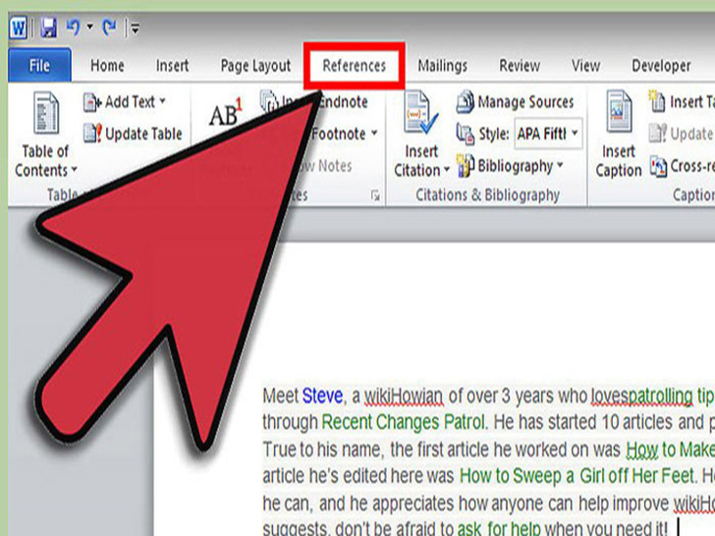This screenshot has height=536, width=715.
Task: Switch to the View tab
Action: (x=585, y=66)
